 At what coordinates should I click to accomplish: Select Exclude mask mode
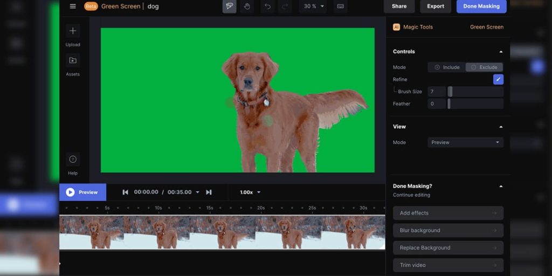tap(484, 67)
